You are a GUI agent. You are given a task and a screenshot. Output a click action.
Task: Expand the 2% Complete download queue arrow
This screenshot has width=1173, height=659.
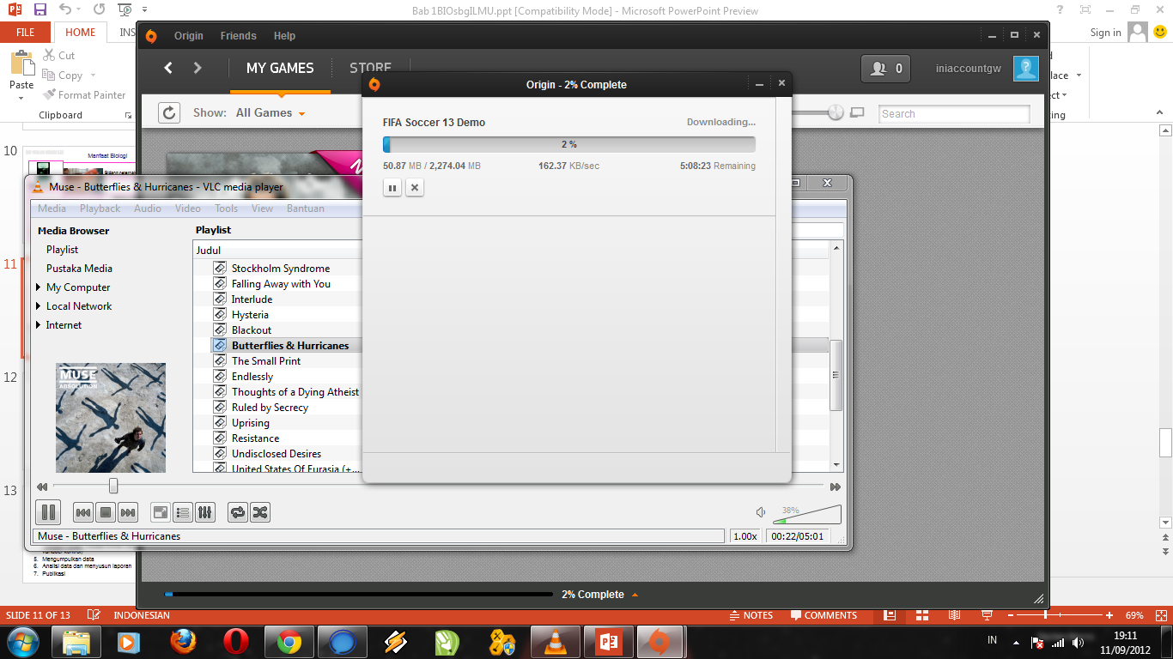pyautogui.click(x=635, y=594)
